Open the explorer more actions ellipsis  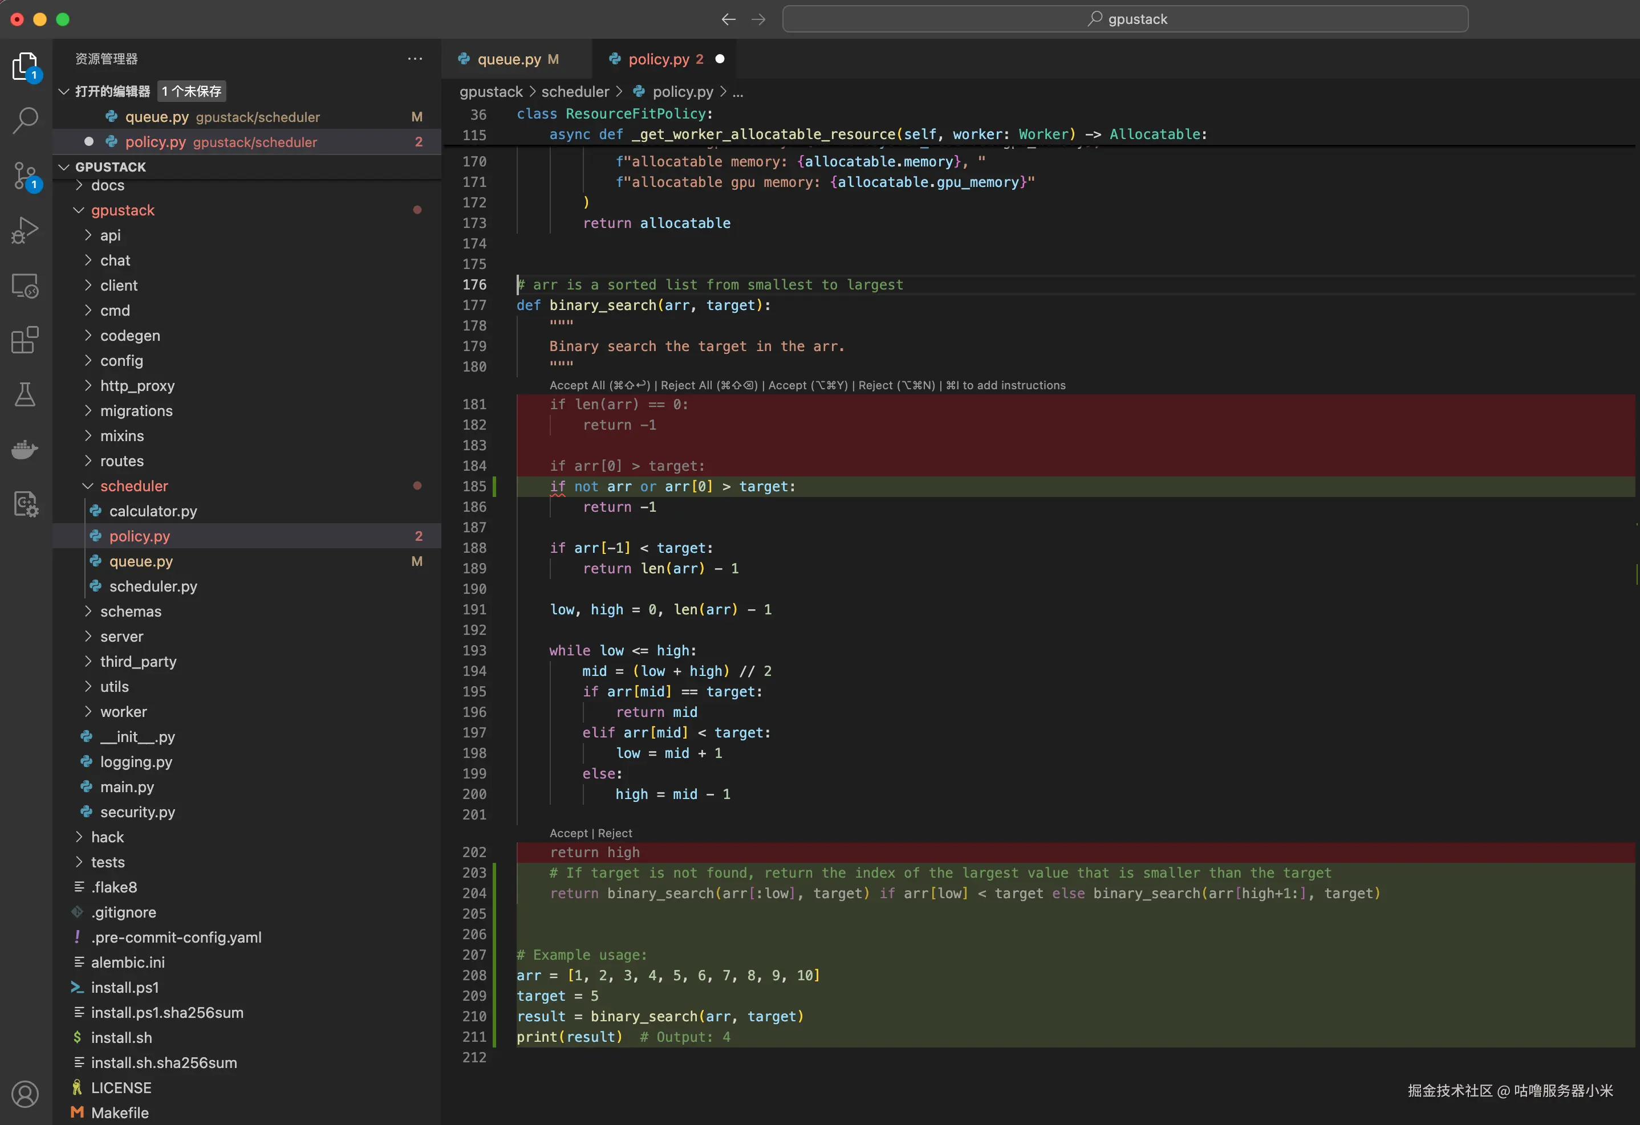pyautogui.click(x=415, y=59)
